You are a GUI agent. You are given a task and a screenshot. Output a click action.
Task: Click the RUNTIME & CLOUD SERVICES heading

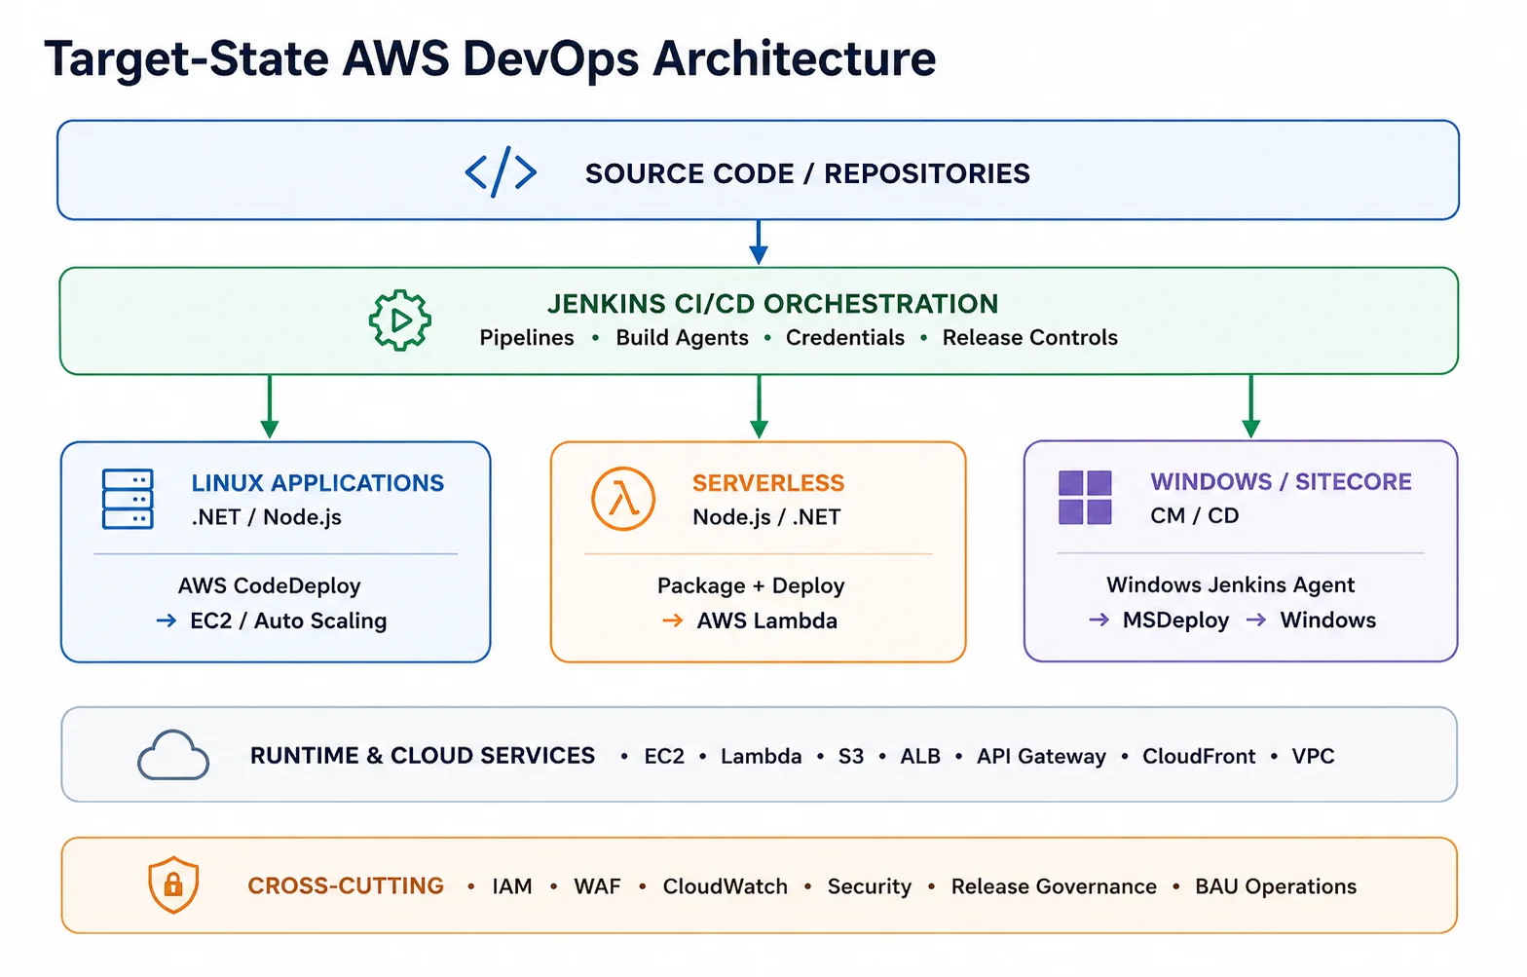423,756
